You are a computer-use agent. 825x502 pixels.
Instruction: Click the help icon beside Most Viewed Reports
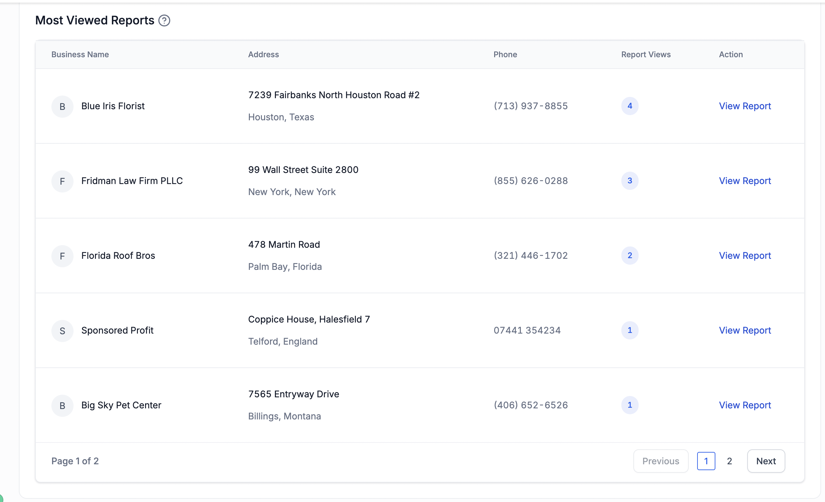[164, 20]
